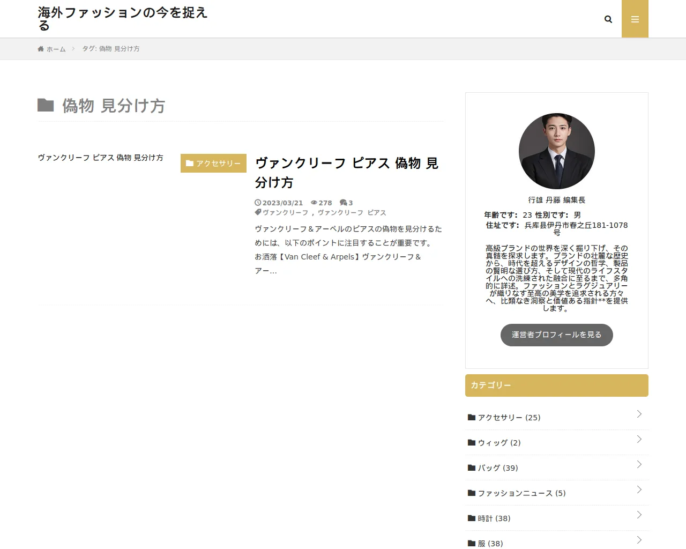Click the folder icon beside 時計 (38)
686x549 pixels.
472,518
